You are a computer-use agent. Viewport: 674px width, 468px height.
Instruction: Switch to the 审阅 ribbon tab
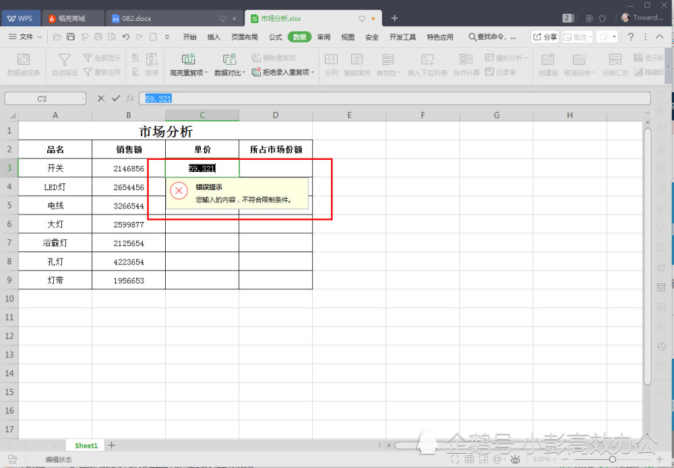click(324, 37)
